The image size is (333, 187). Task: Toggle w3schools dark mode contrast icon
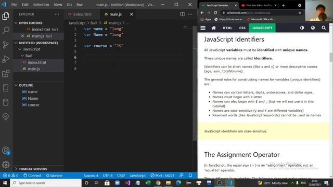tap(302, 28)
